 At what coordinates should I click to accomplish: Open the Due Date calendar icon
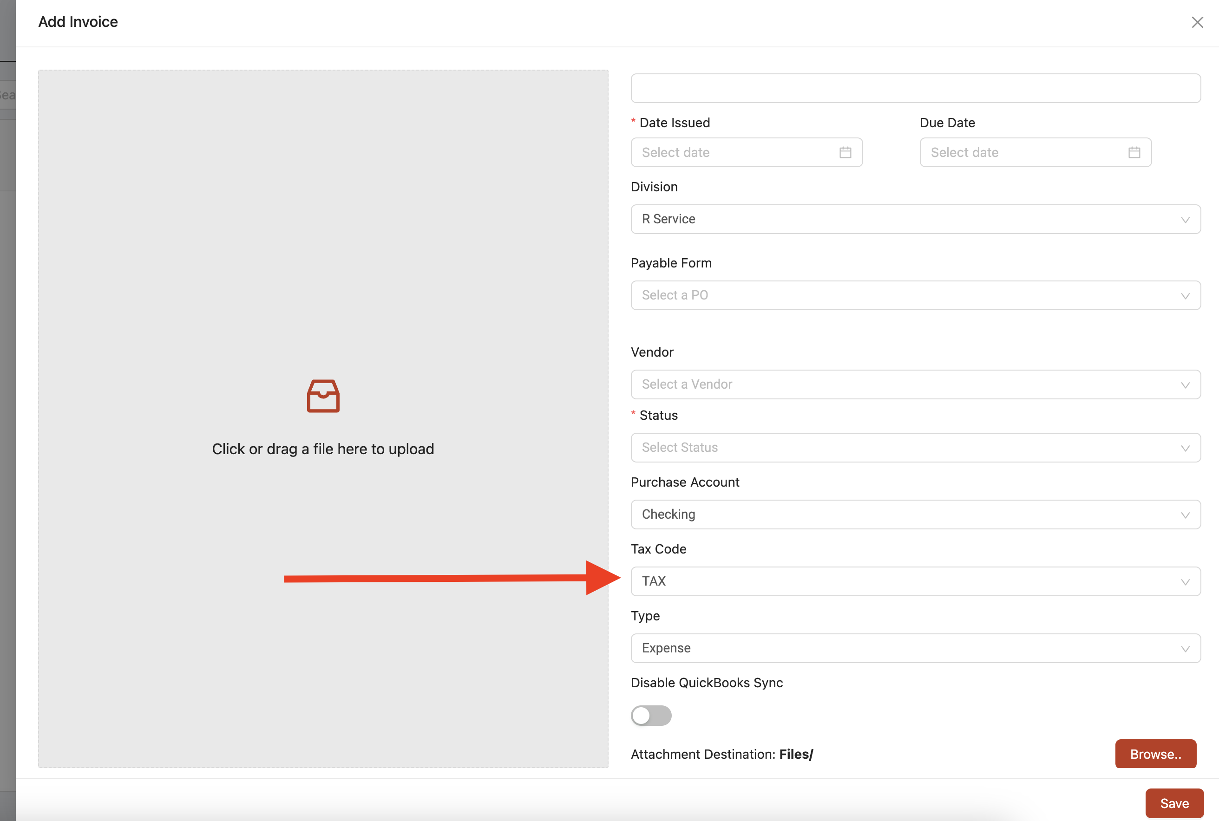coord(1134,152)
